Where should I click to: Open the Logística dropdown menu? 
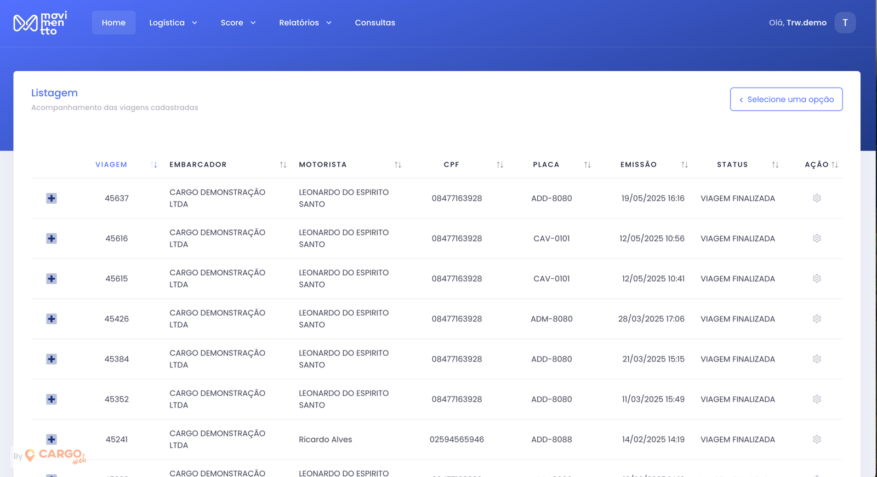(x=173, y=22)
